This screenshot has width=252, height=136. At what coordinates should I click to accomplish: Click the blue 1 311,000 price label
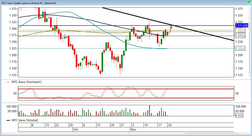pos(242,25)
